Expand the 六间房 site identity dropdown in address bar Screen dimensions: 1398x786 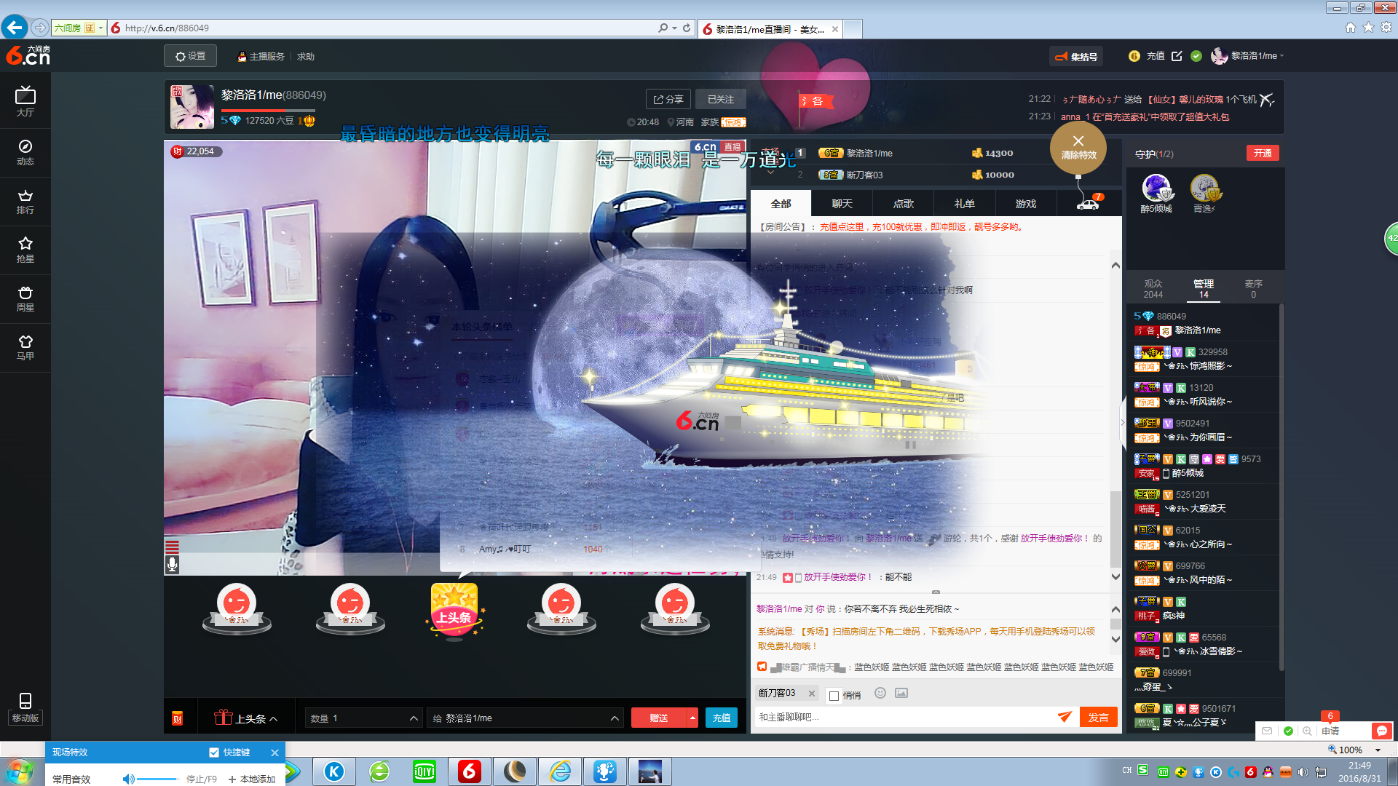100,28
